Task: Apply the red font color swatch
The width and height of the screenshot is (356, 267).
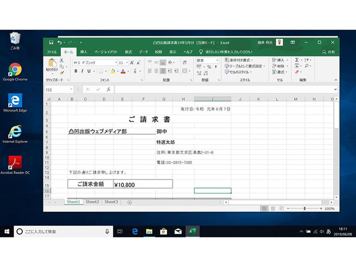Action: pos(123,71)
